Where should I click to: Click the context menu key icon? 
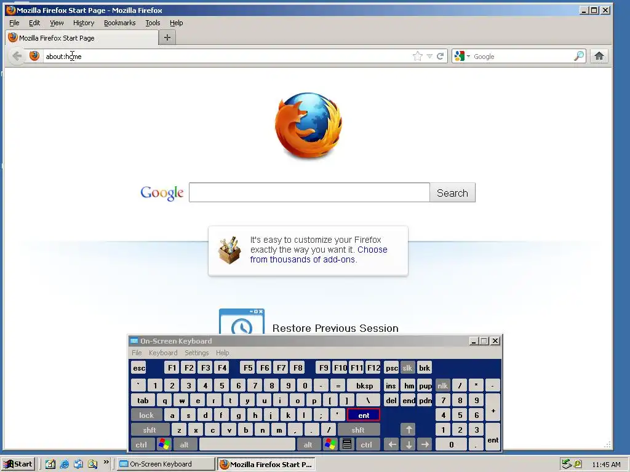tap(347, 445)
